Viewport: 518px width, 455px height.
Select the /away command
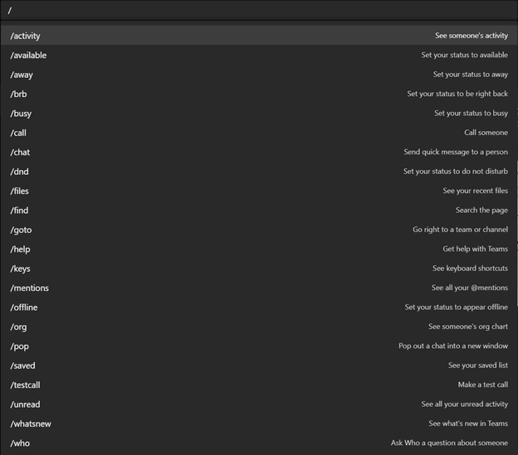[x=259, y=75]
